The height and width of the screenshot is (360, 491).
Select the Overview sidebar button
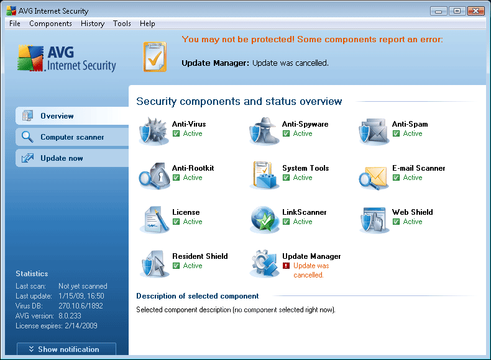pos(72,115)
